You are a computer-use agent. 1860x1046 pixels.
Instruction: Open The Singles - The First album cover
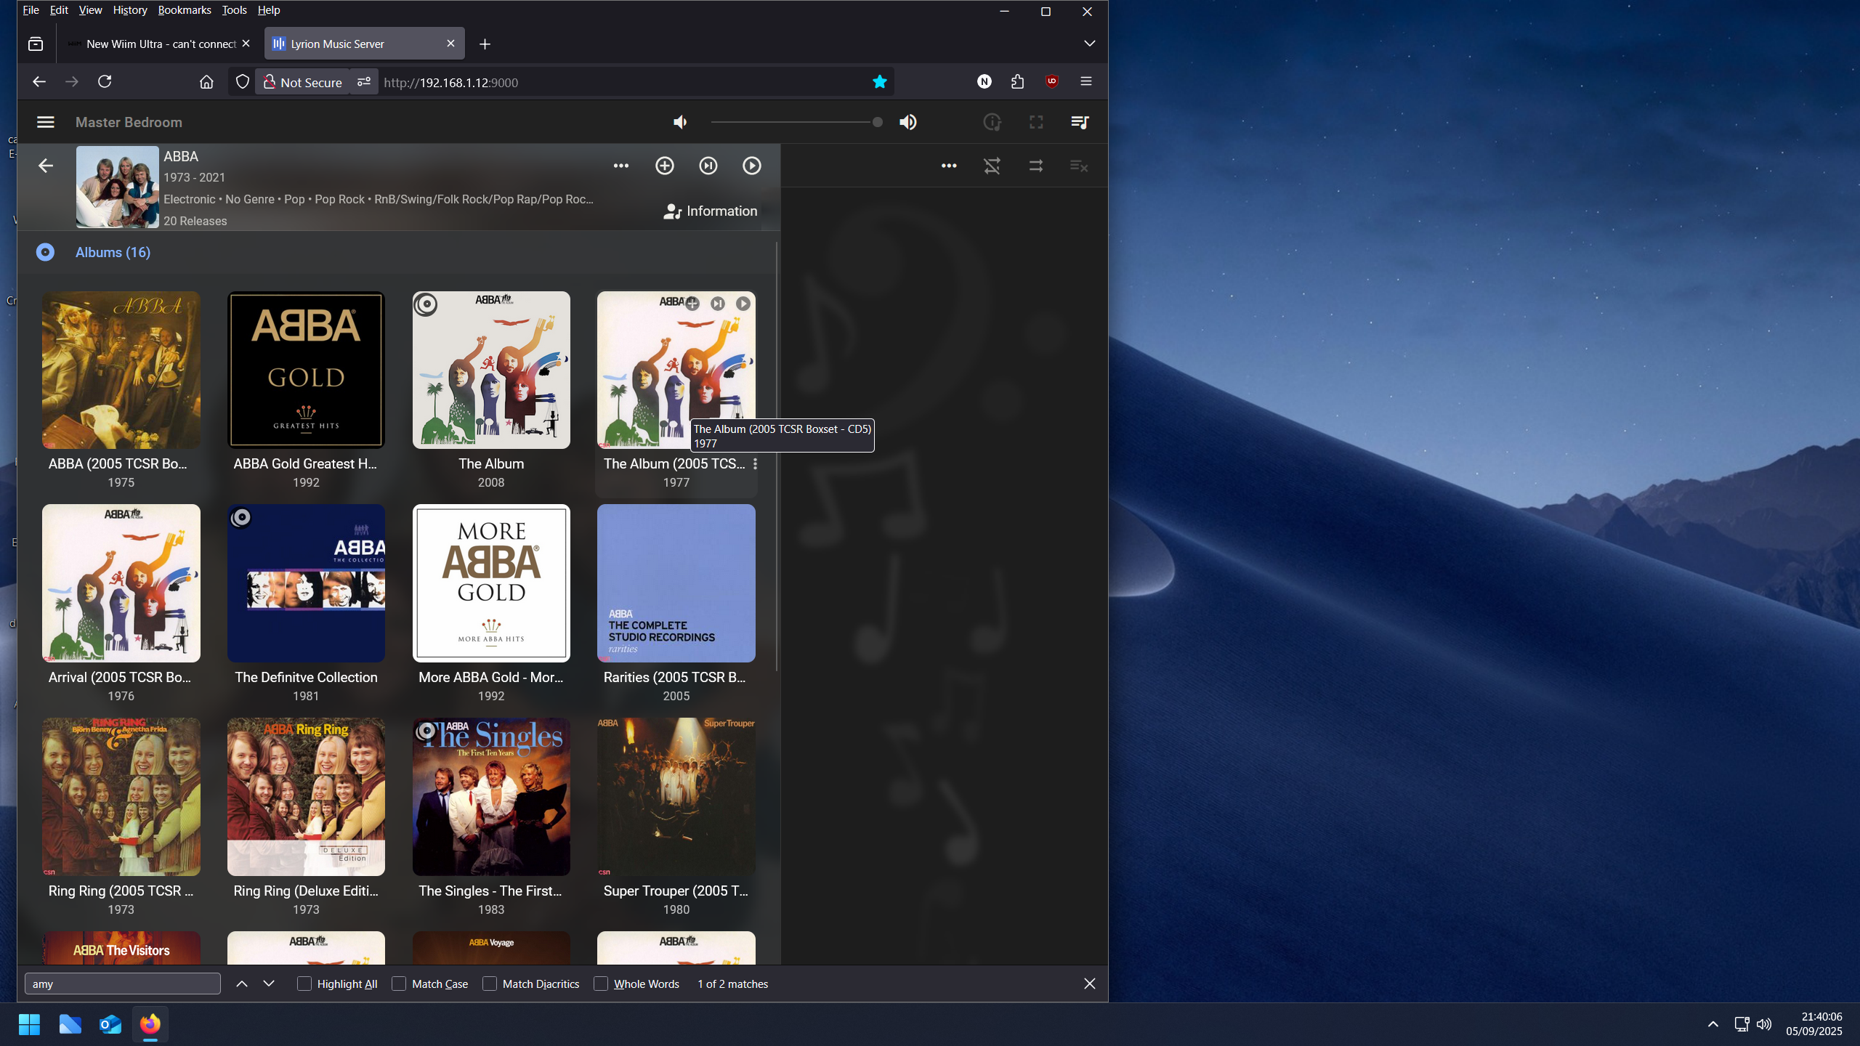(x=491, y=797)
